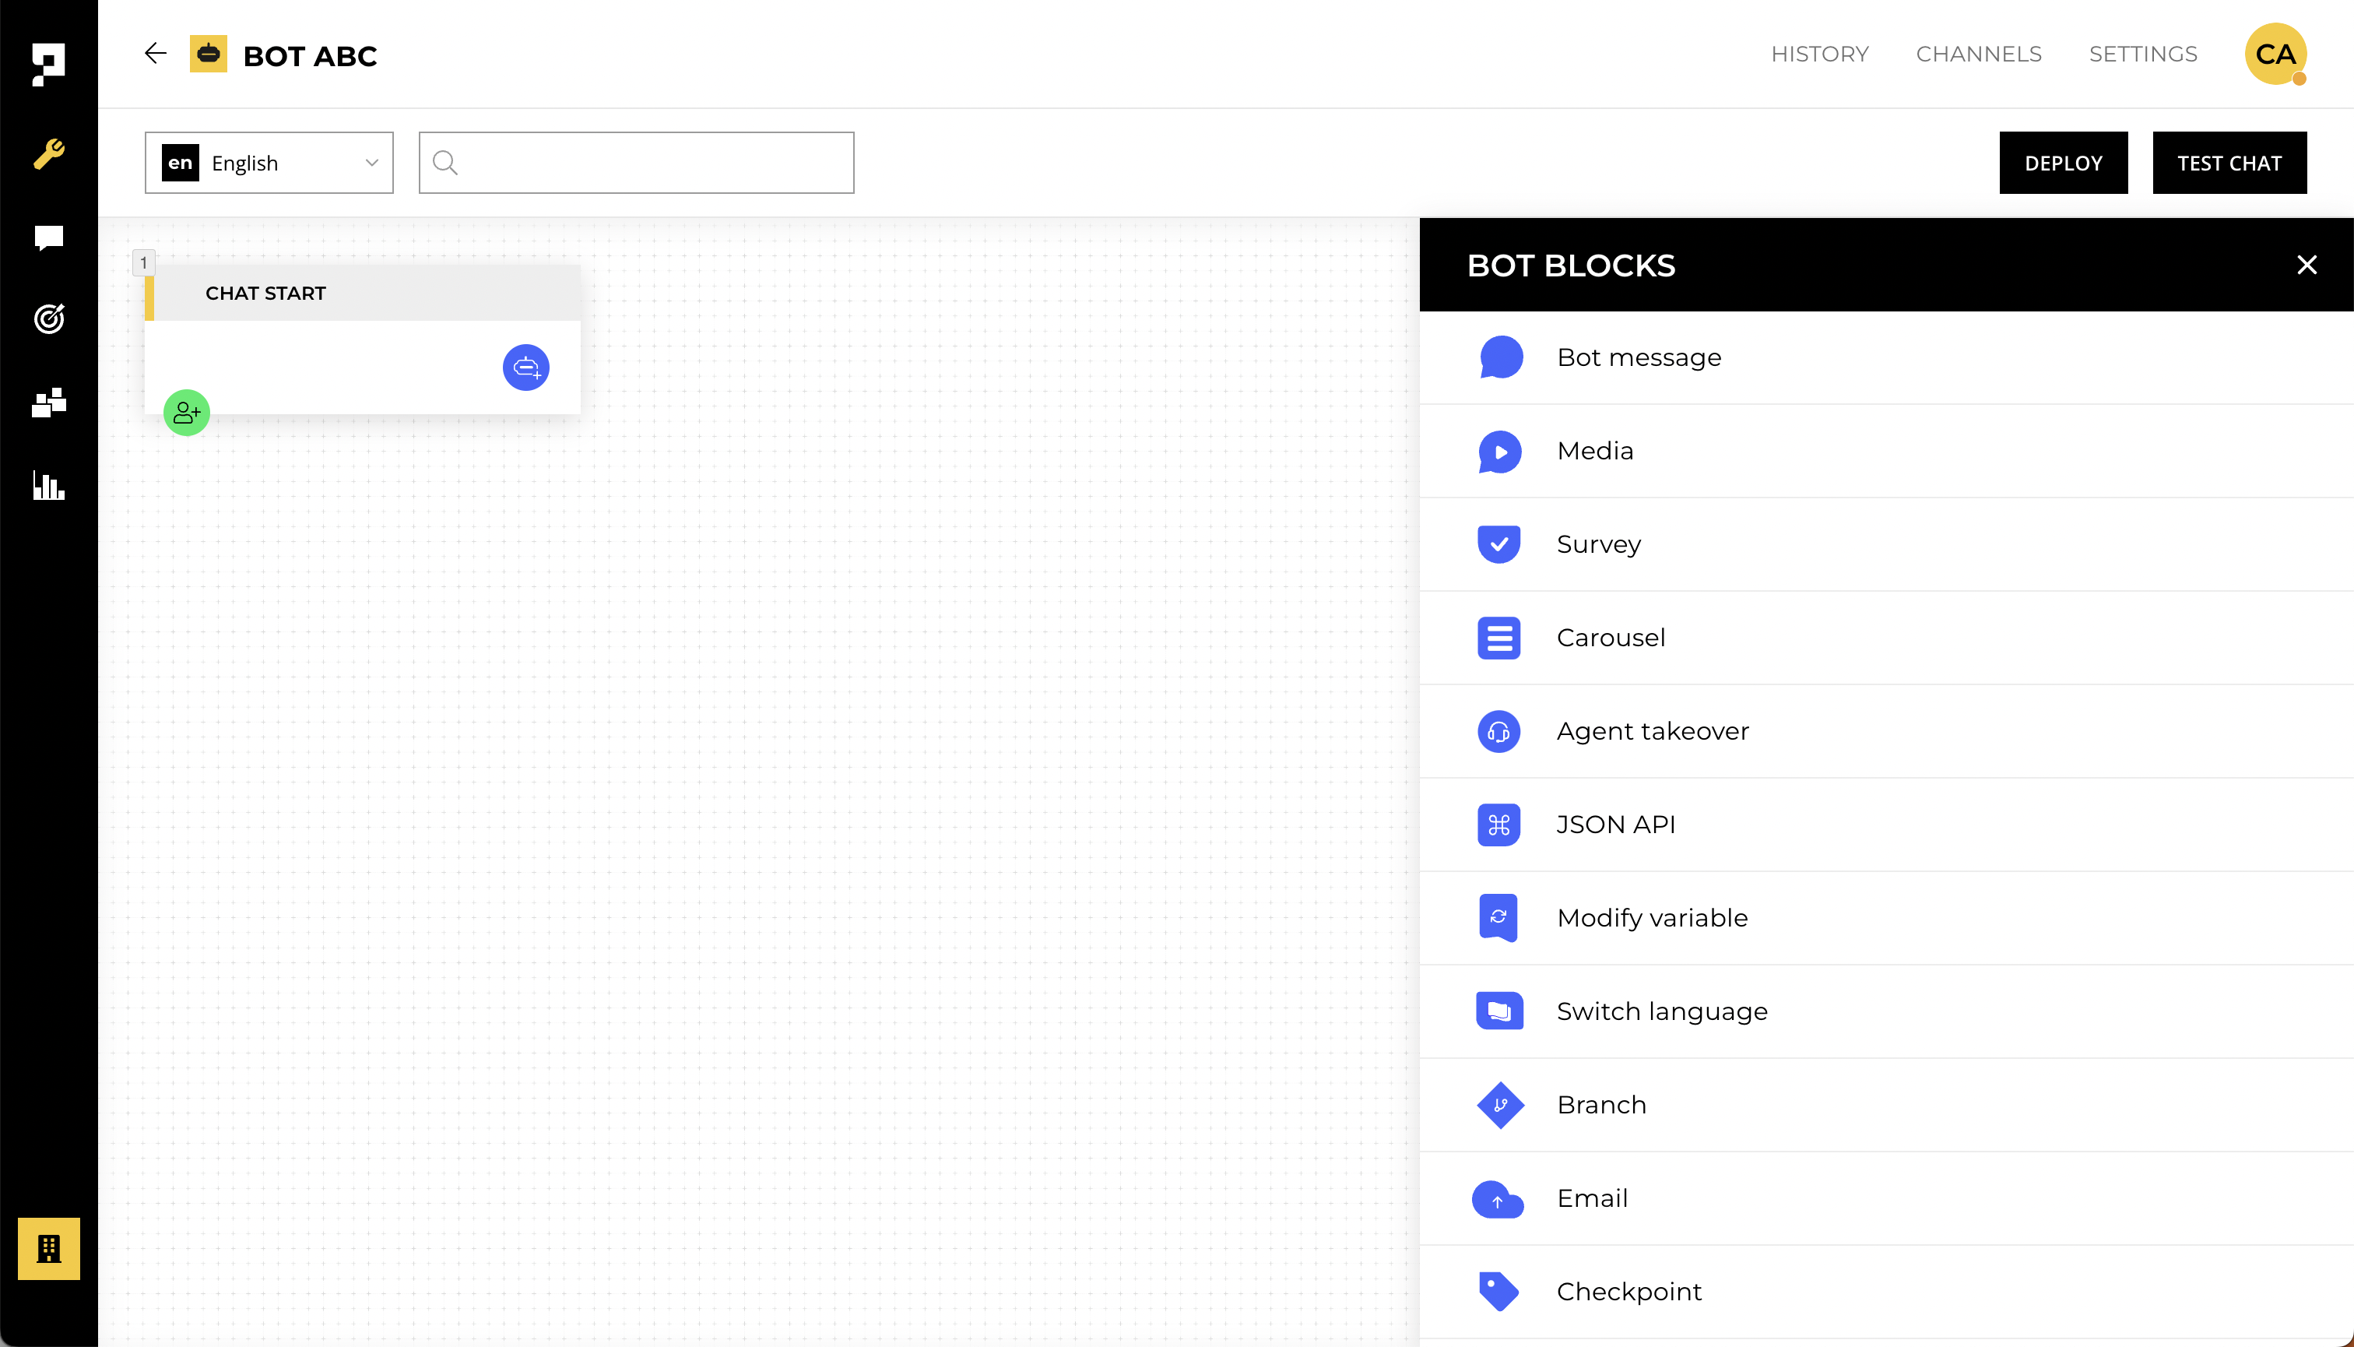2354x1347 pixels.
Task: Open the bar chart analytics sidebar icon
Action: click(x=48, y=485)
